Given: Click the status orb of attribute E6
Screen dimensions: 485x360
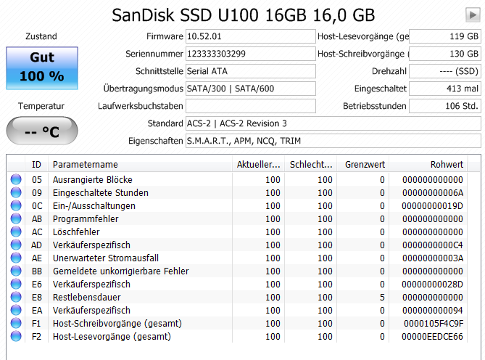Looking at the screenshot, I should 16,284.
